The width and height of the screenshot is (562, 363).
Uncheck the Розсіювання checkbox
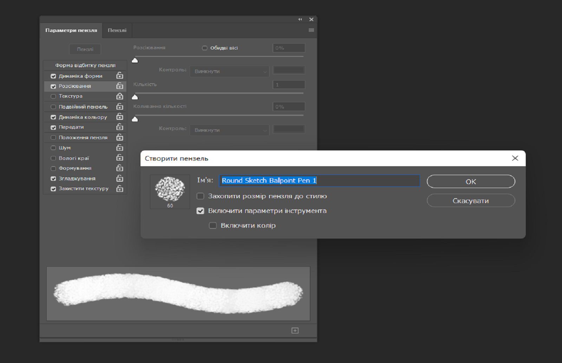point(53,86)
